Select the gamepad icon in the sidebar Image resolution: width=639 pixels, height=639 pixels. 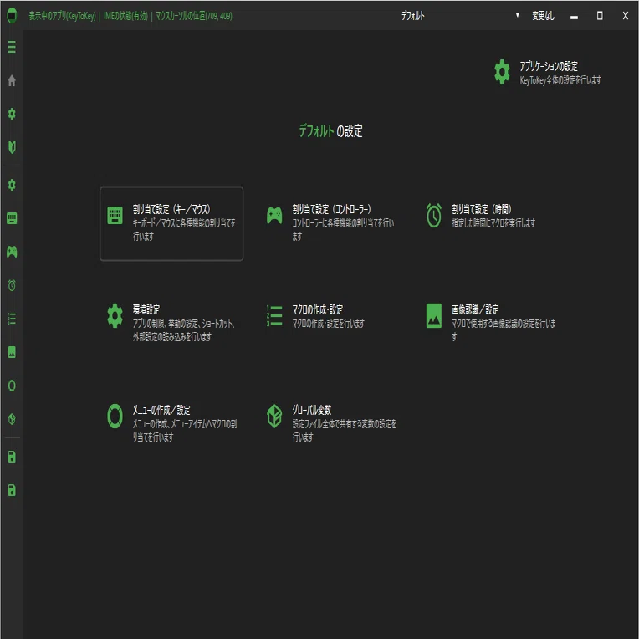coord(12,252)
